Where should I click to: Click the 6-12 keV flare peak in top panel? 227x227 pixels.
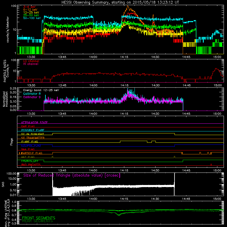[x=127, y=6]
